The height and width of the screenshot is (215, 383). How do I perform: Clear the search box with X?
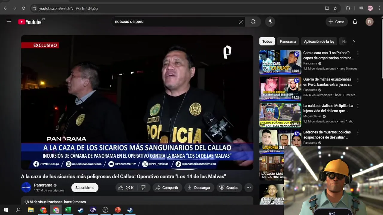(x=241, y=22)
